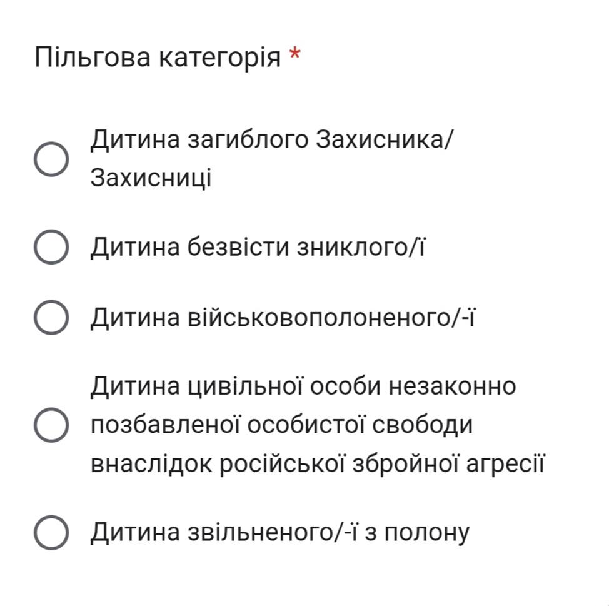Mark the 'Дитина військовополоненого/-ї' radio circle
The width and height of the screenshot is (609, 606).
click(51, 318)
